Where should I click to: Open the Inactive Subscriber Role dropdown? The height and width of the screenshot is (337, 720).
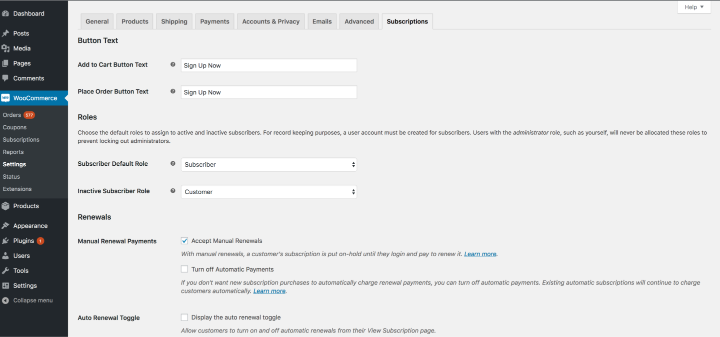click(x=268, y=192)
